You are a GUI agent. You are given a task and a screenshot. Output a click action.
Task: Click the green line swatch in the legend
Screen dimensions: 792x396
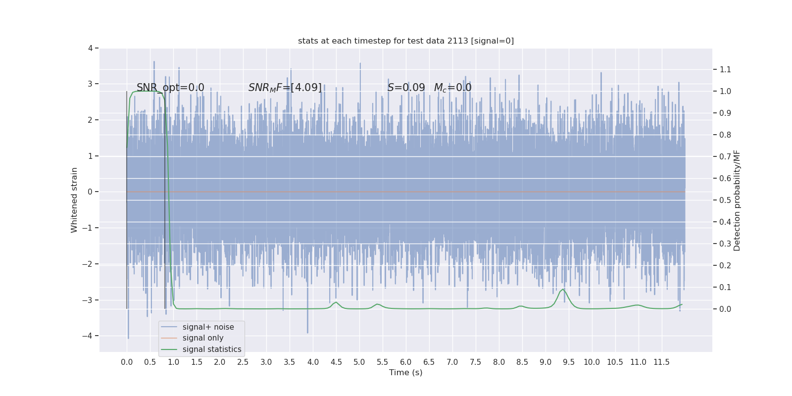169,349
